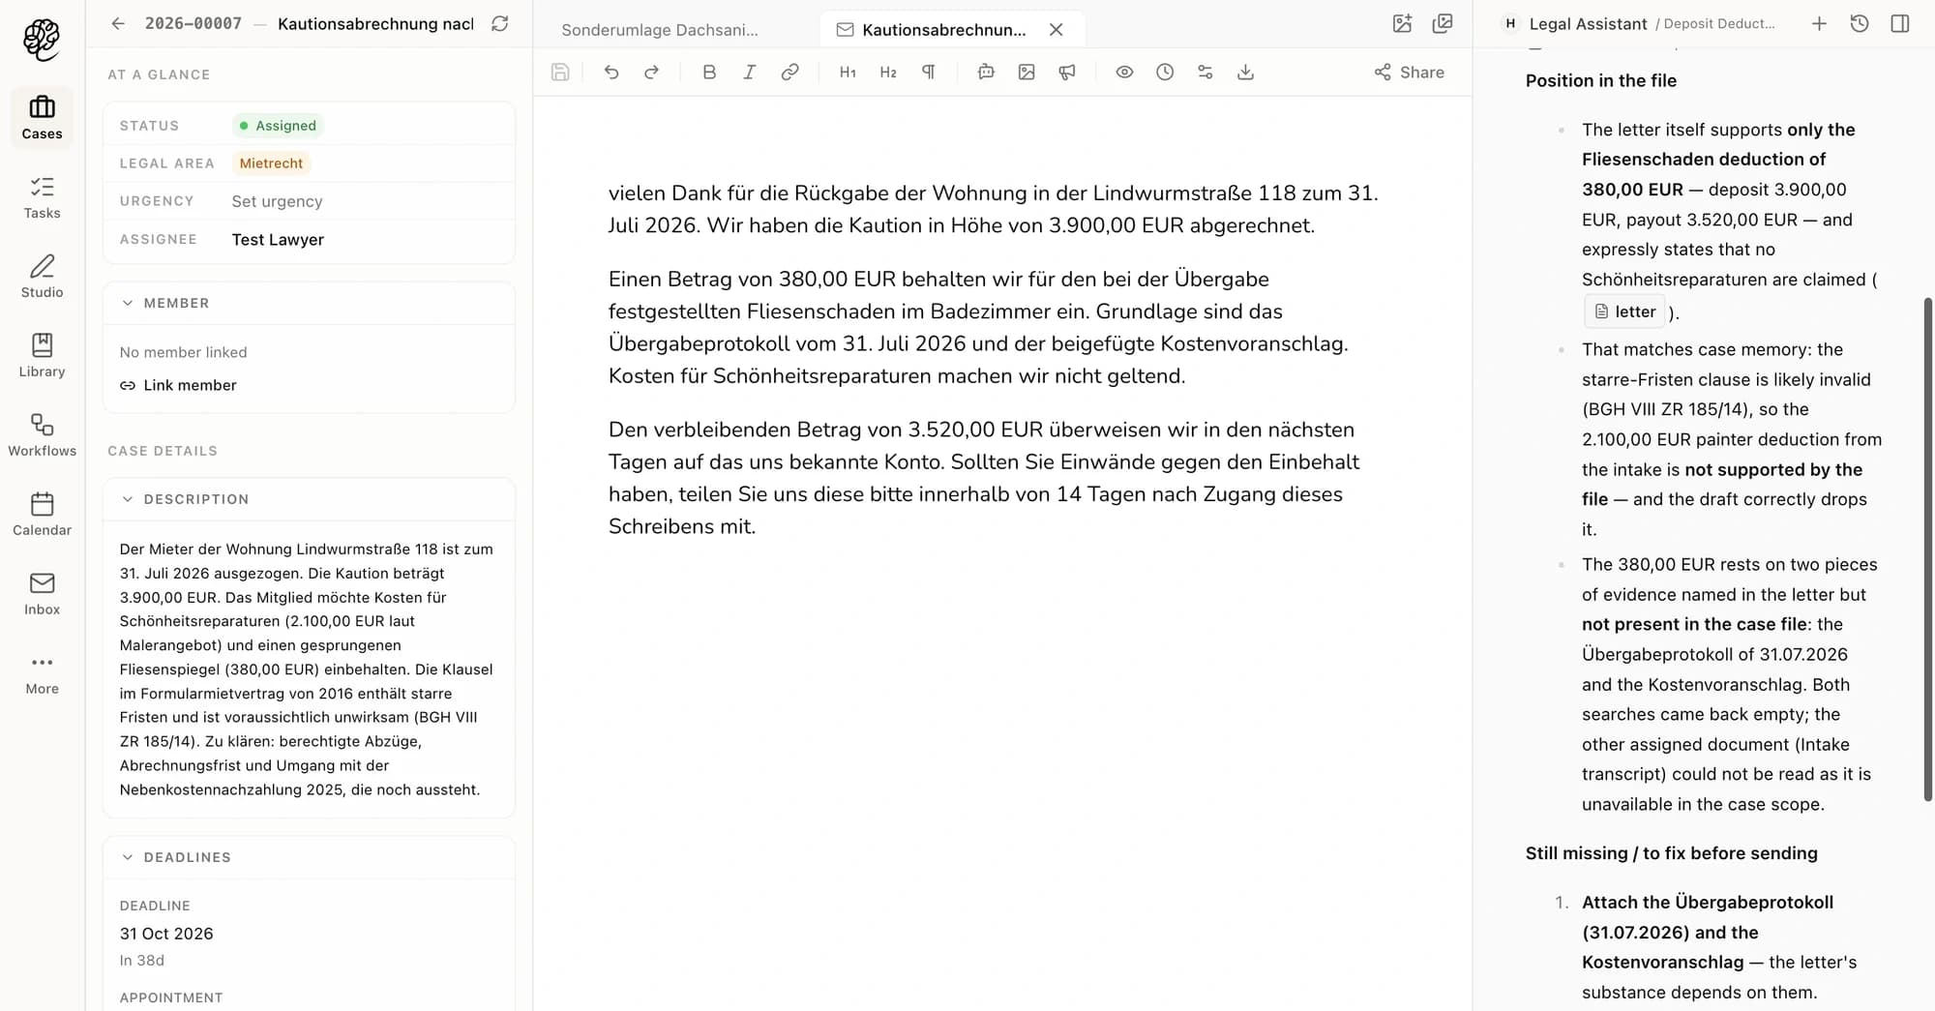Click the Assigned status badge
Screen dimensions: 1935x1011
(x=278, y=126)
